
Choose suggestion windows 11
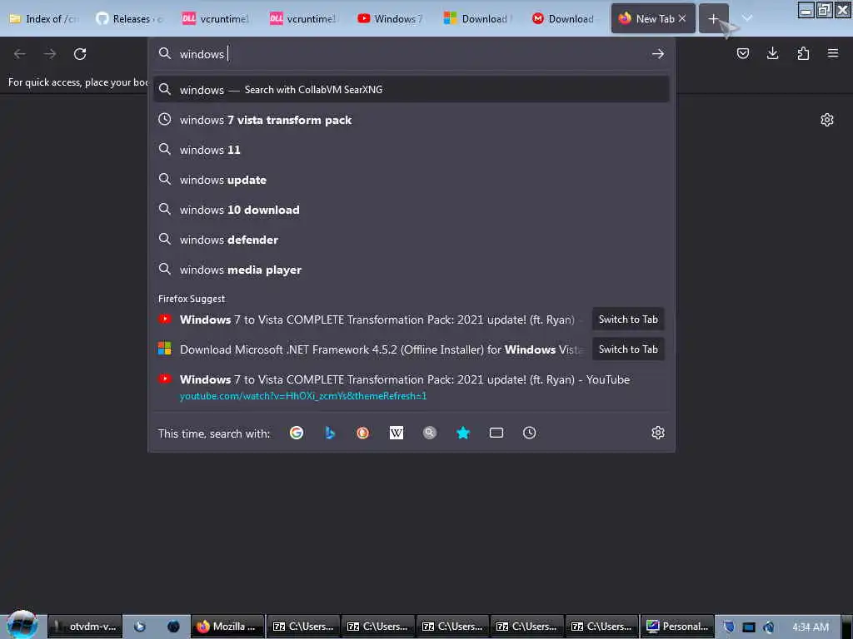(412, 150)
